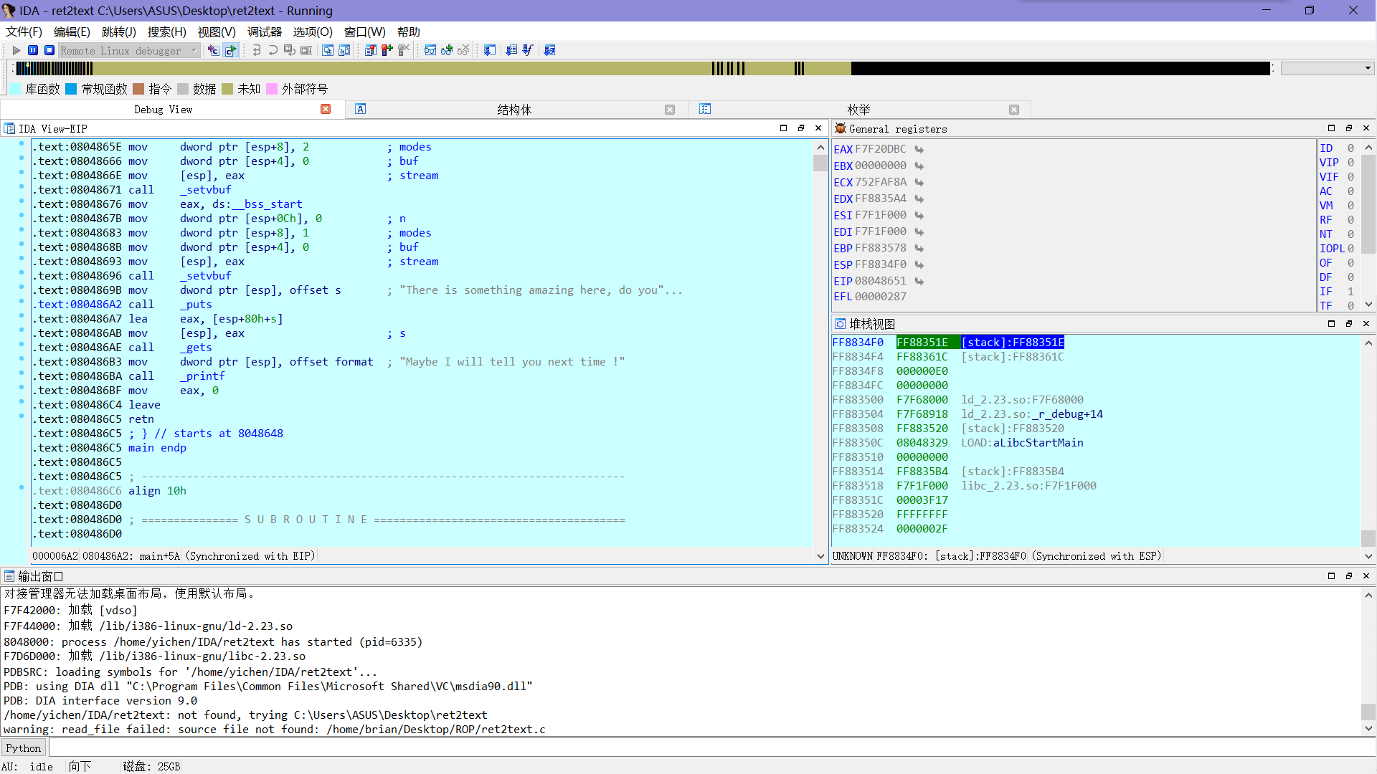Jump to EIP register value arrow
The width and height of the screenshot is (1377, 774).
[x=919, y=281]
